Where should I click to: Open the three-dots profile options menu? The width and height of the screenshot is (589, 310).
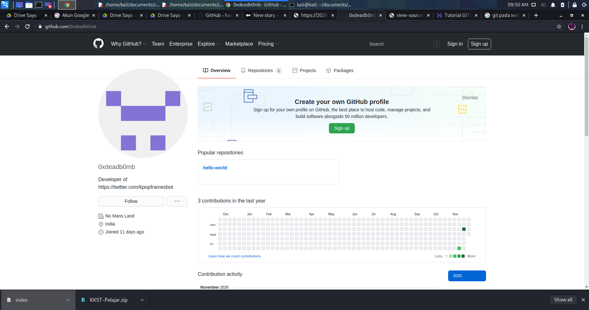click(177, 201)
